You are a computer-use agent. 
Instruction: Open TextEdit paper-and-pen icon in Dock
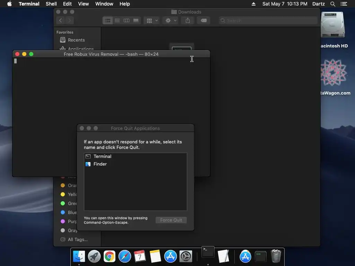click(224, 256)
